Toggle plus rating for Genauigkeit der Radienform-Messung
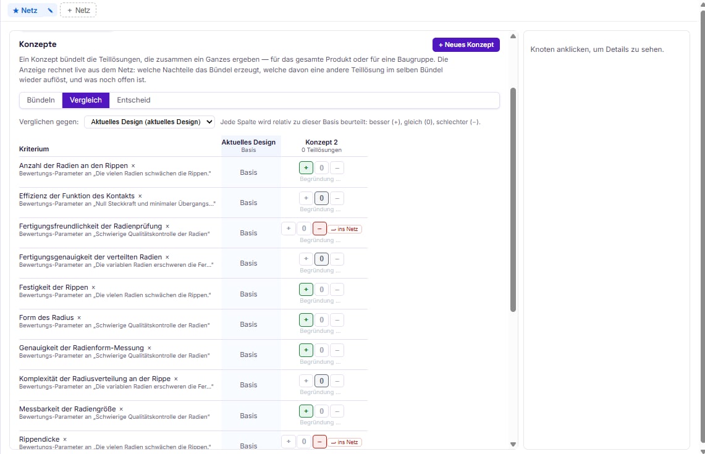Screen dimensions: 705x454 [306, 350]
